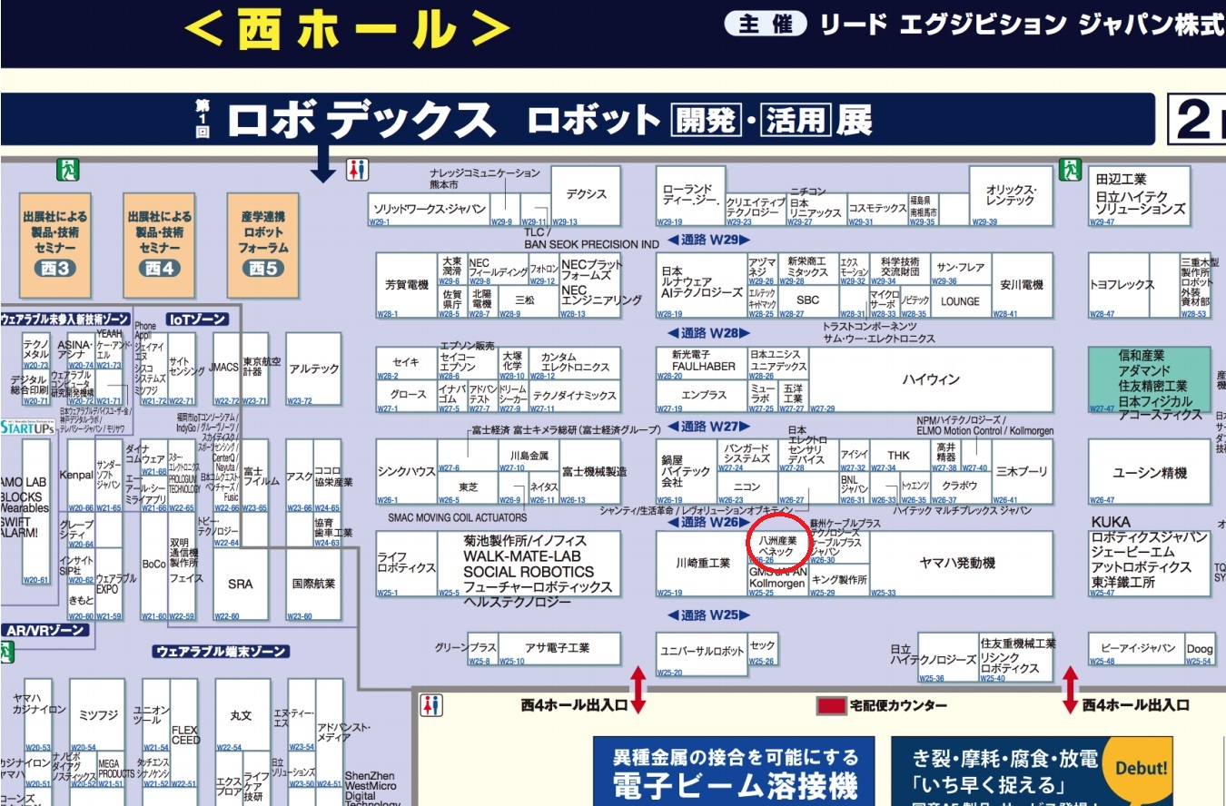The height and width of the screenshot is (806, 1226).
Task: Select the クラボウ booth
Action: pos(961,488)
